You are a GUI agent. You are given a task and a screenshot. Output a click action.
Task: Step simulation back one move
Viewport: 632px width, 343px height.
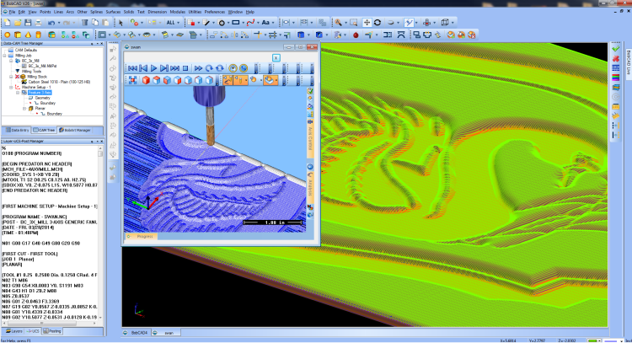tap(143, 68)
